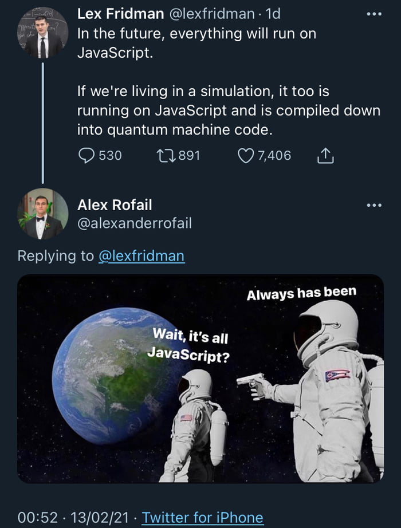View the 7,406 likes count
Viewport: 401px width, 528px height.
pyautogui.click(x=274, y=155)
